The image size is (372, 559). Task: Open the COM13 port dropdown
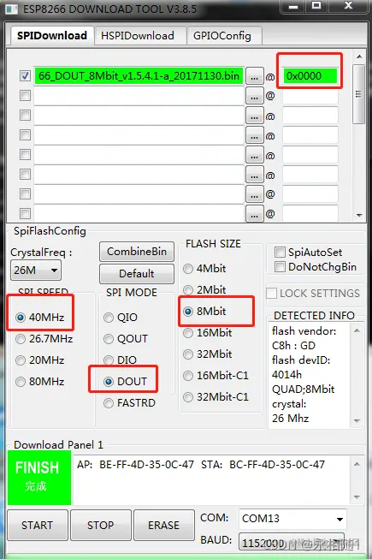point(292,519)
